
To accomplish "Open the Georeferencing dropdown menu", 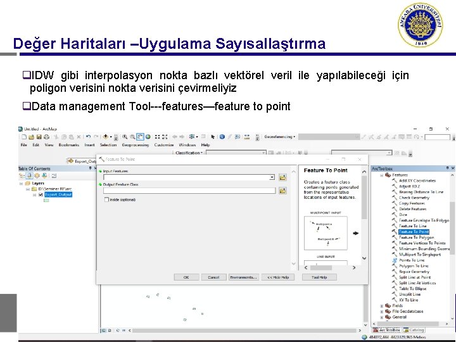I will [280, 137].
